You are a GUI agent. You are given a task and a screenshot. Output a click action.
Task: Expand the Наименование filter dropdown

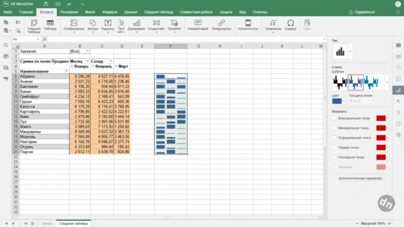tap(66, 71)
